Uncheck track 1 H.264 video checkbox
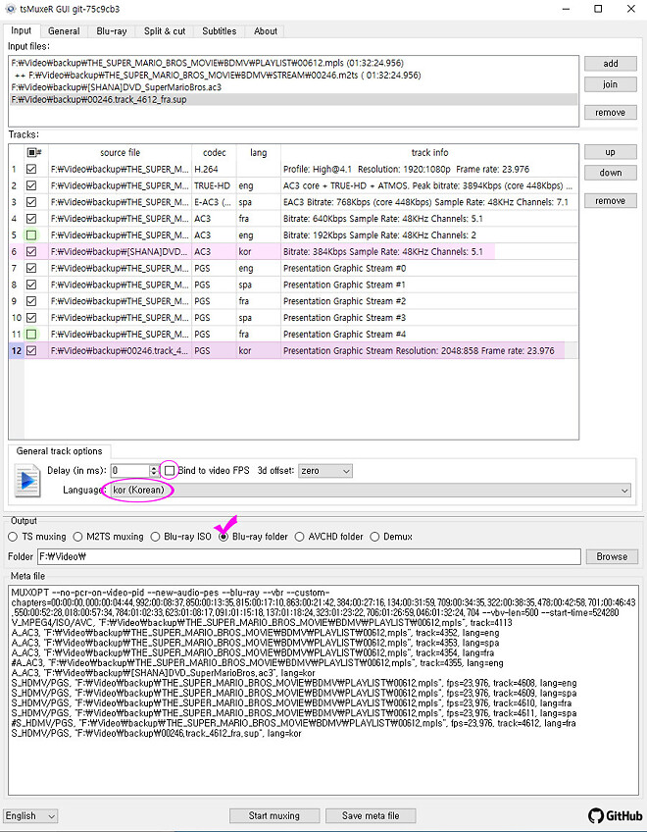Screen dimensions: 647x832 31,170
